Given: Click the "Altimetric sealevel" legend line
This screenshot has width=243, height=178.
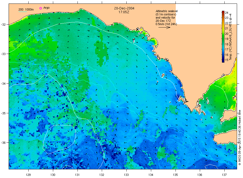Looking at the screenshot, I should (x=167, y=11).
